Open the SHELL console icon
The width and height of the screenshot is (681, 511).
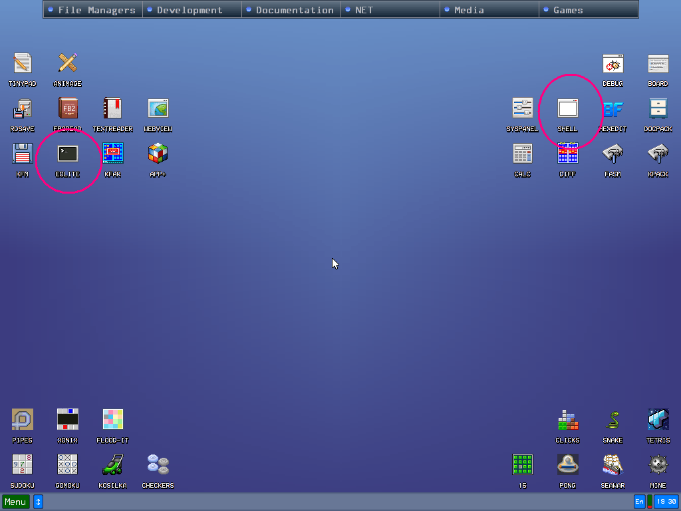pyautogui.click(x=567, y=109)
